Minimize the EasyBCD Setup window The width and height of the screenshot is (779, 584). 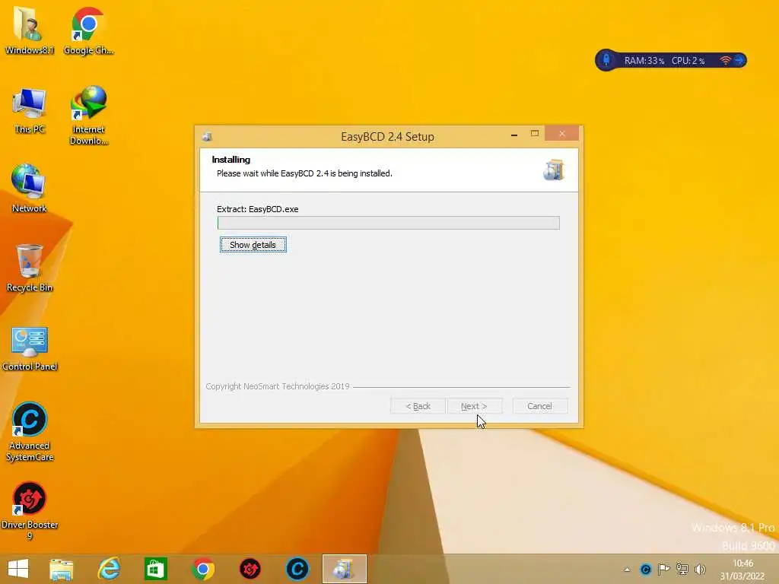(514, 135)
